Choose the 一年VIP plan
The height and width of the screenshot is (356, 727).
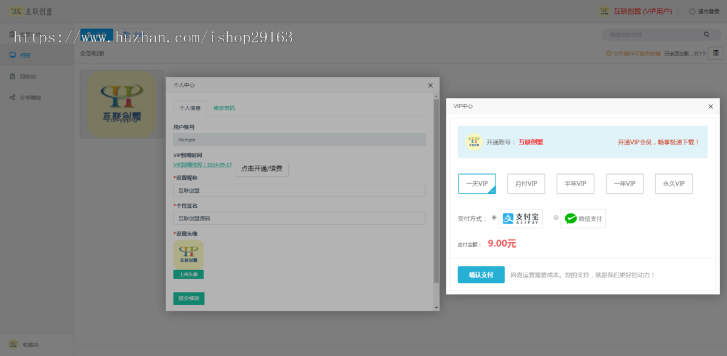[625, 184]
